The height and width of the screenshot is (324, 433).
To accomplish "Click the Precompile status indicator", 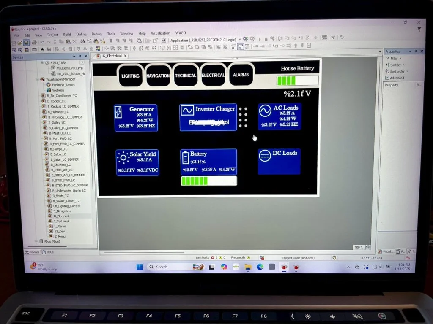I will (241, 257).
